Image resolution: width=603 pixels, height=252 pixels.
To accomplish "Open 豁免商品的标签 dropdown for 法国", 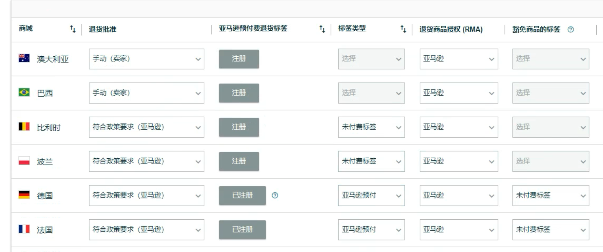I will coord(551,230).
